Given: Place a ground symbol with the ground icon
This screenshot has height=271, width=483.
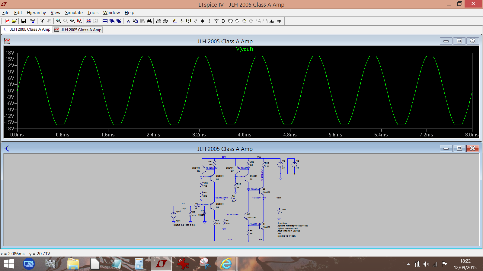Looking at the screenshot, I should tap(181, 21).
